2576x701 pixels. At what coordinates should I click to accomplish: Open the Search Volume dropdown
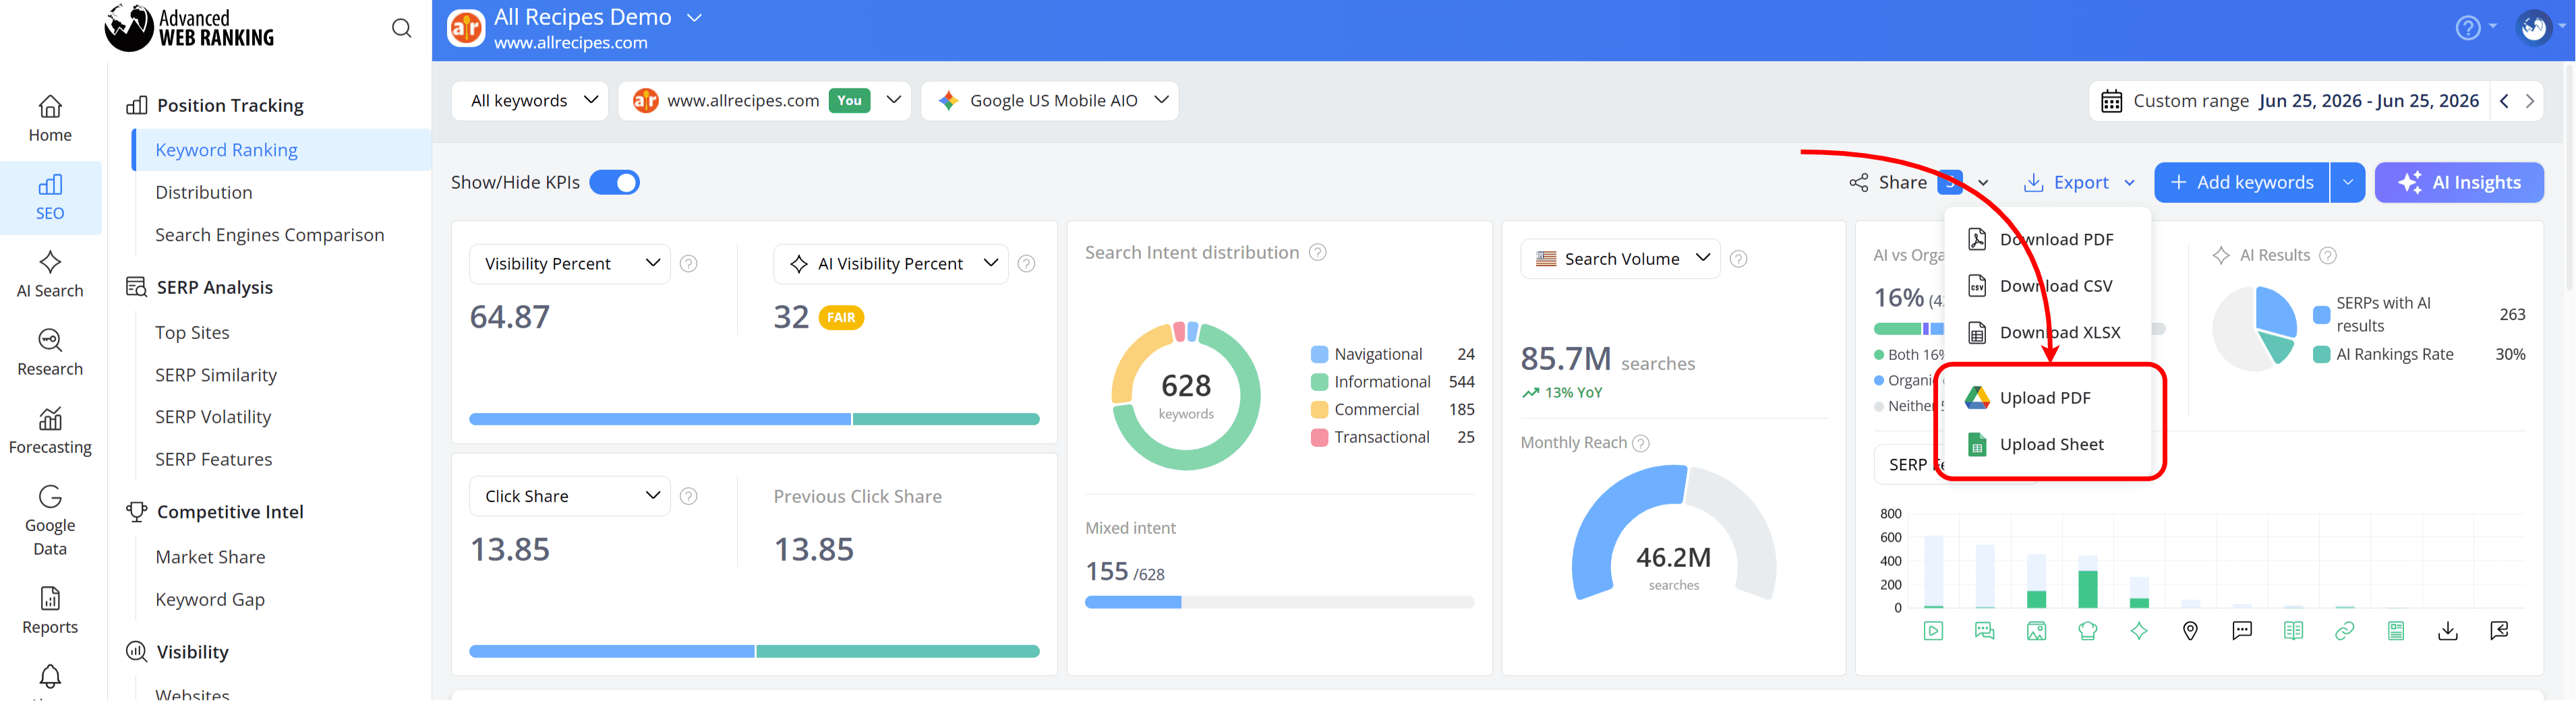(x=1620, y=259)
